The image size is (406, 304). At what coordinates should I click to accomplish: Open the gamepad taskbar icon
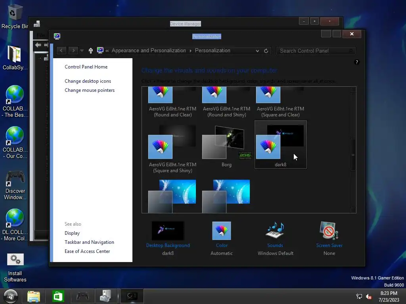(x=82, y=296)
